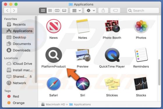This screenshot has width=163, height=109.
Task: Click Applications in the path bar
Action: [80, 104]
